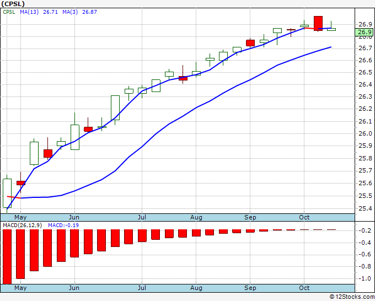
Task: Click the 26.2 price axis label
Action: click(x=365, y=109)
